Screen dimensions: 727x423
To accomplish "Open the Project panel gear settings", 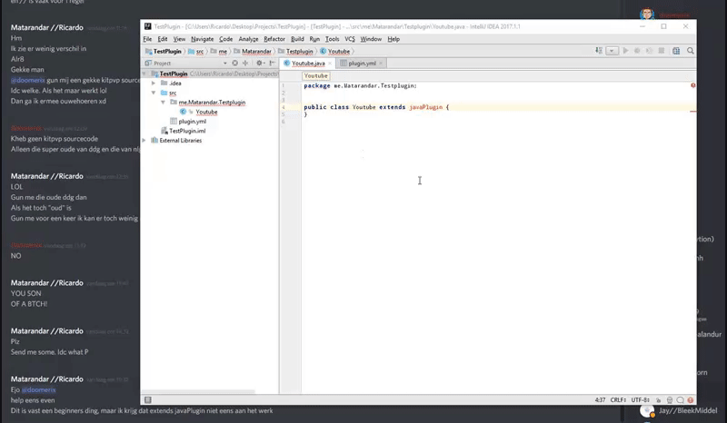I will [x=260, y=63].
